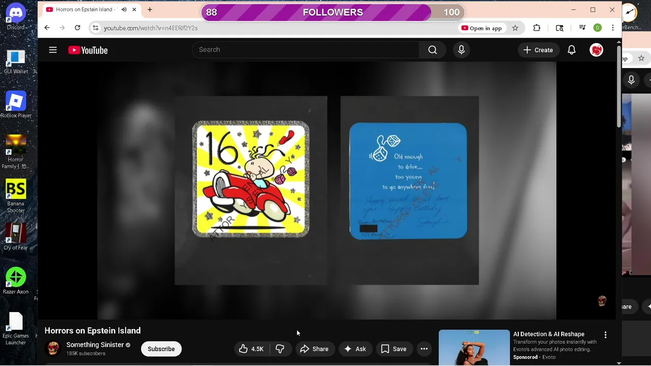The height and width of the screenshot is (366, 651).
Task: Select the Razer Axon desktop icon
Action: (x=16, y=281)
